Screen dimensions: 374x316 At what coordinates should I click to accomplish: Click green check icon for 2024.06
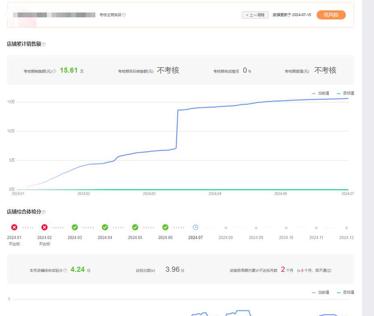click(165, 227)
